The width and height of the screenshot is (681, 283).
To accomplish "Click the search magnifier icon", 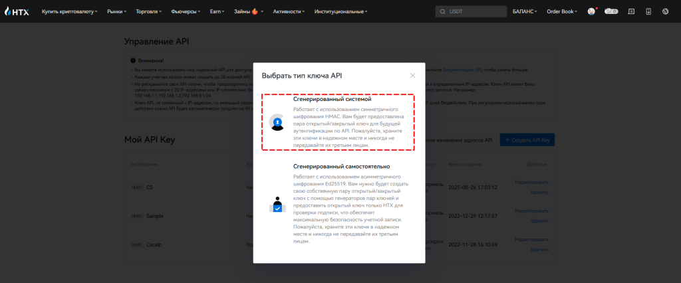I will click(442, 12).
